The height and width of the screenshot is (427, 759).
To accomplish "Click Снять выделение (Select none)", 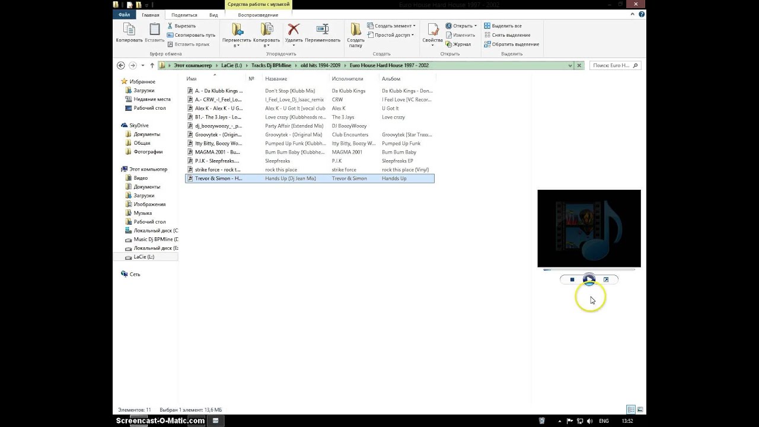I will click(507, 35).
